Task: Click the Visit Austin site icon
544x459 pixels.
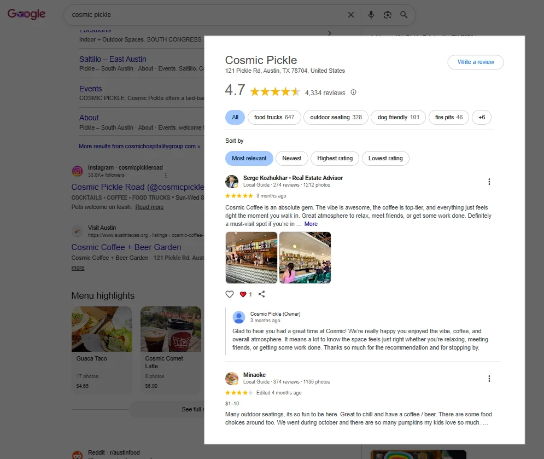Action: (78, 231)
